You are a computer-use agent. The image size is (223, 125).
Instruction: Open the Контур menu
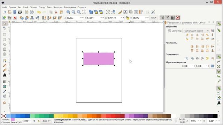pyautogui.click(x=42, y=7)
